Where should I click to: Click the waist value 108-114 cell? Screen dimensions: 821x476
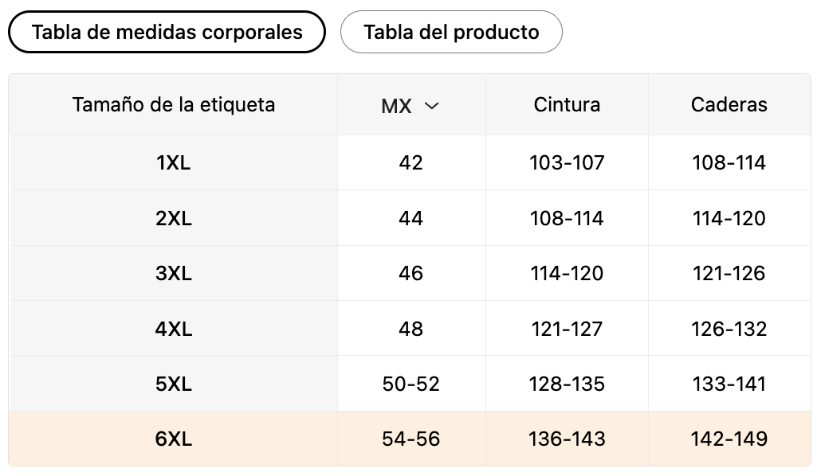(567, 218)
